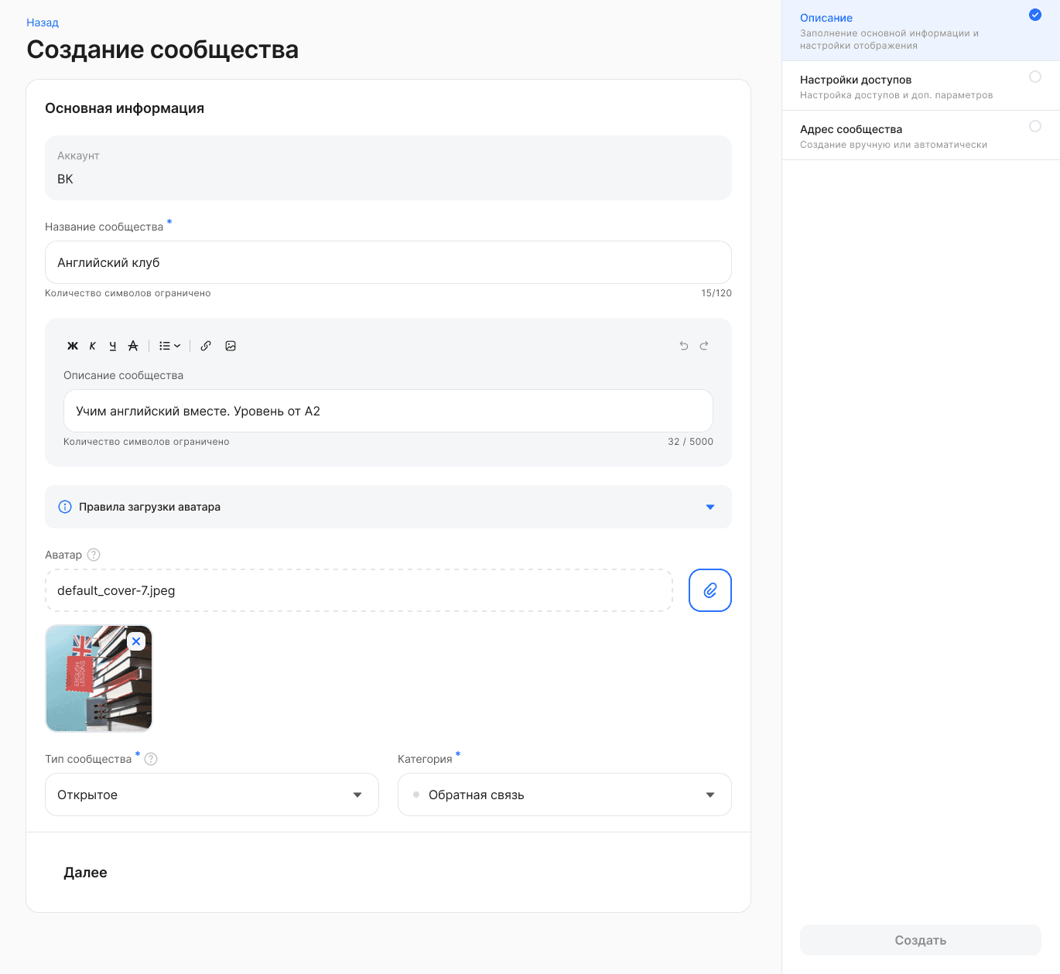Open the list style dropdown in the editor
The width and height of the screenshot is (1060, 974).
point(169,346)
